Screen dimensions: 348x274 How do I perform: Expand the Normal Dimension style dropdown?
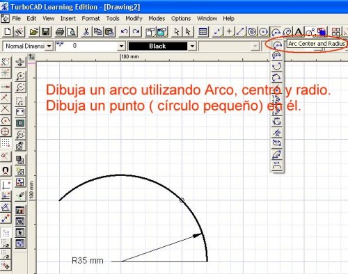coord(49,46)
